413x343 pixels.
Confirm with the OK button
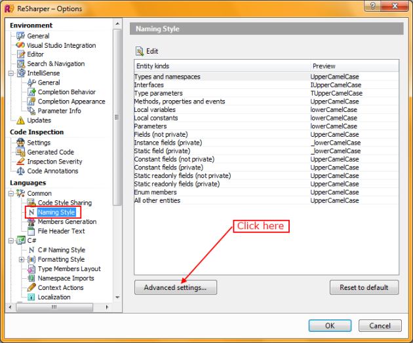coord(330,325)
